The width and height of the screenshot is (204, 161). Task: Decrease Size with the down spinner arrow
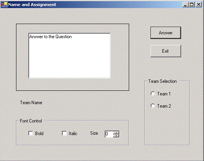[116, 136]
